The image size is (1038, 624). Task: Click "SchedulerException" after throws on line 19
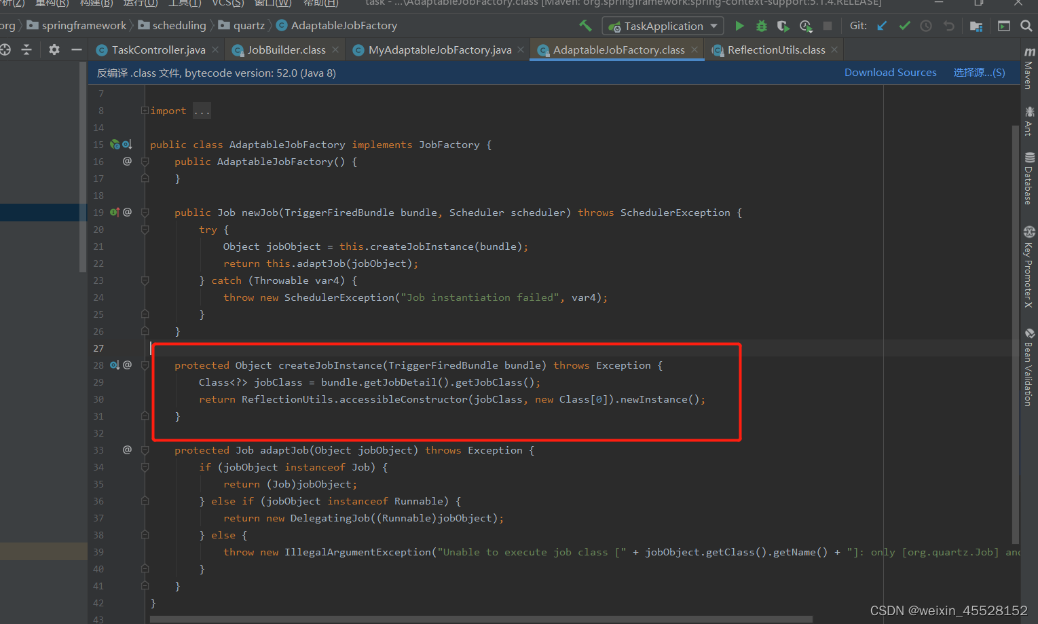tap(675, 213)
